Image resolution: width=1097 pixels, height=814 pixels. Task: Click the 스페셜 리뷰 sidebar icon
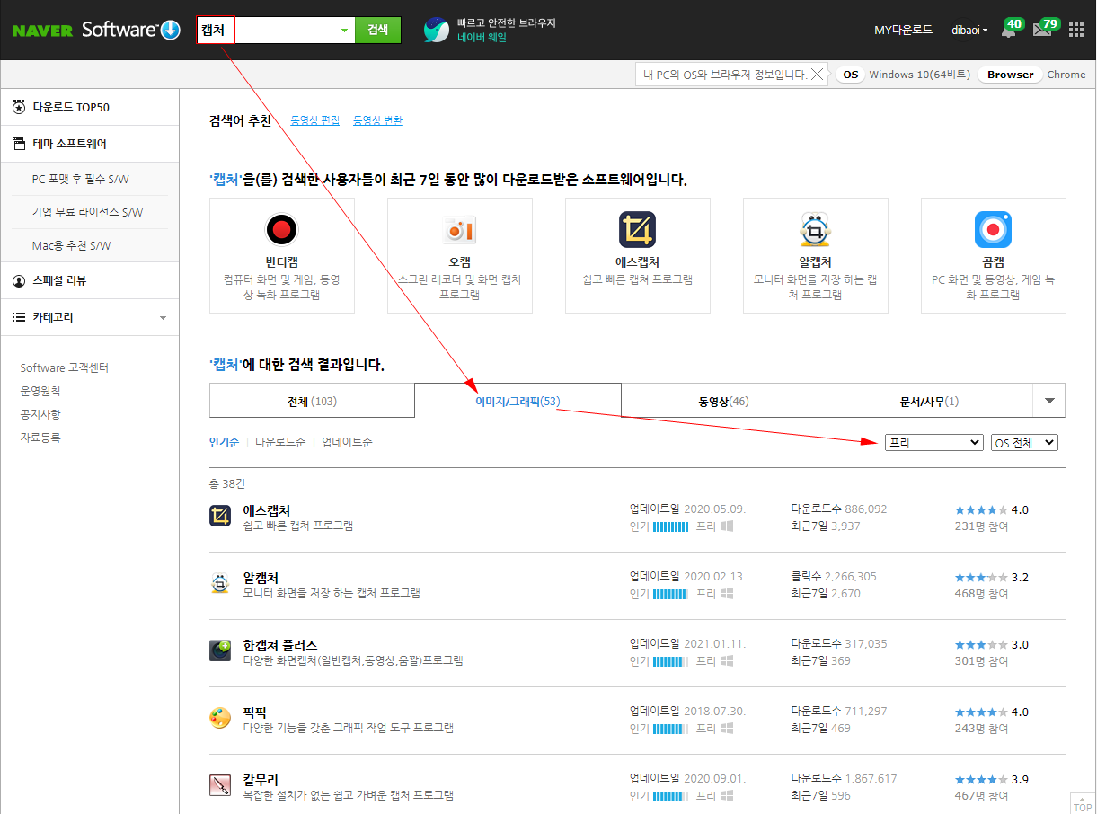click(x=19, y=280)
